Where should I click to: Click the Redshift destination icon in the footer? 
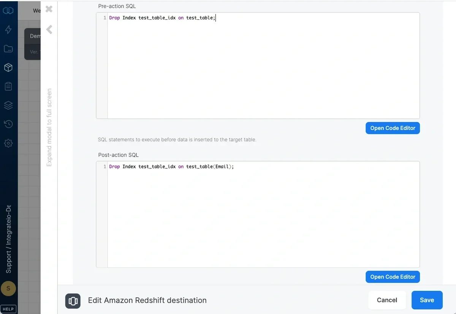click(73, 301)
